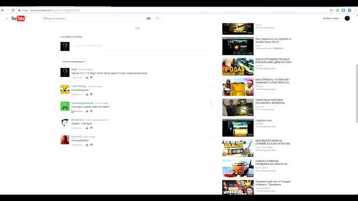The height and width of the screenshot is (201, 358).
Task: Dislike JackTheDog's comment
Action: [92, 94]
